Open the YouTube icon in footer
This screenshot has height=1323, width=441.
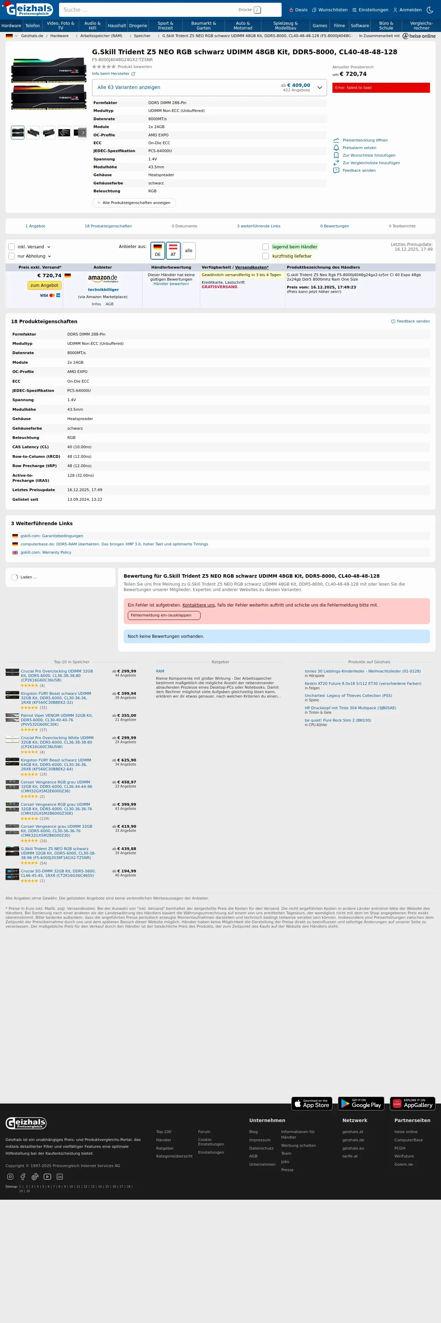[x=47, y=1177]
